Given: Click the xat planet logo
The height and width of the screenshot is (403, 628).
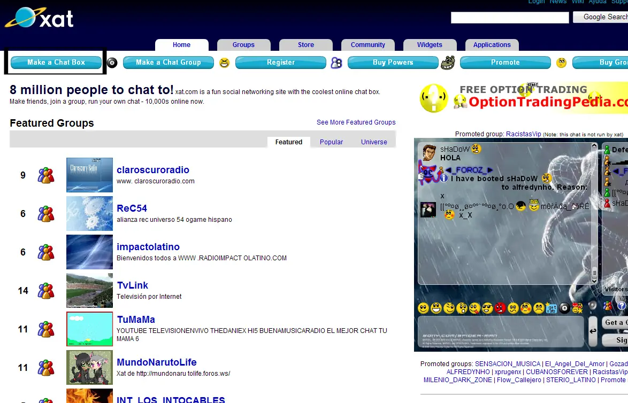Looking at the screenshot, I should coord(39,18).
